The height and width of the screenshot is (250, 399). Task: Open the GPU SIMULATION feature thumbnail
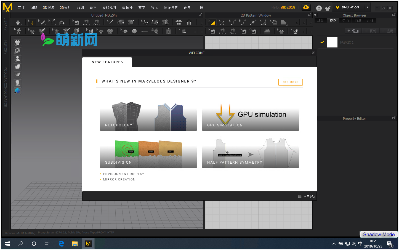(250, 117)
